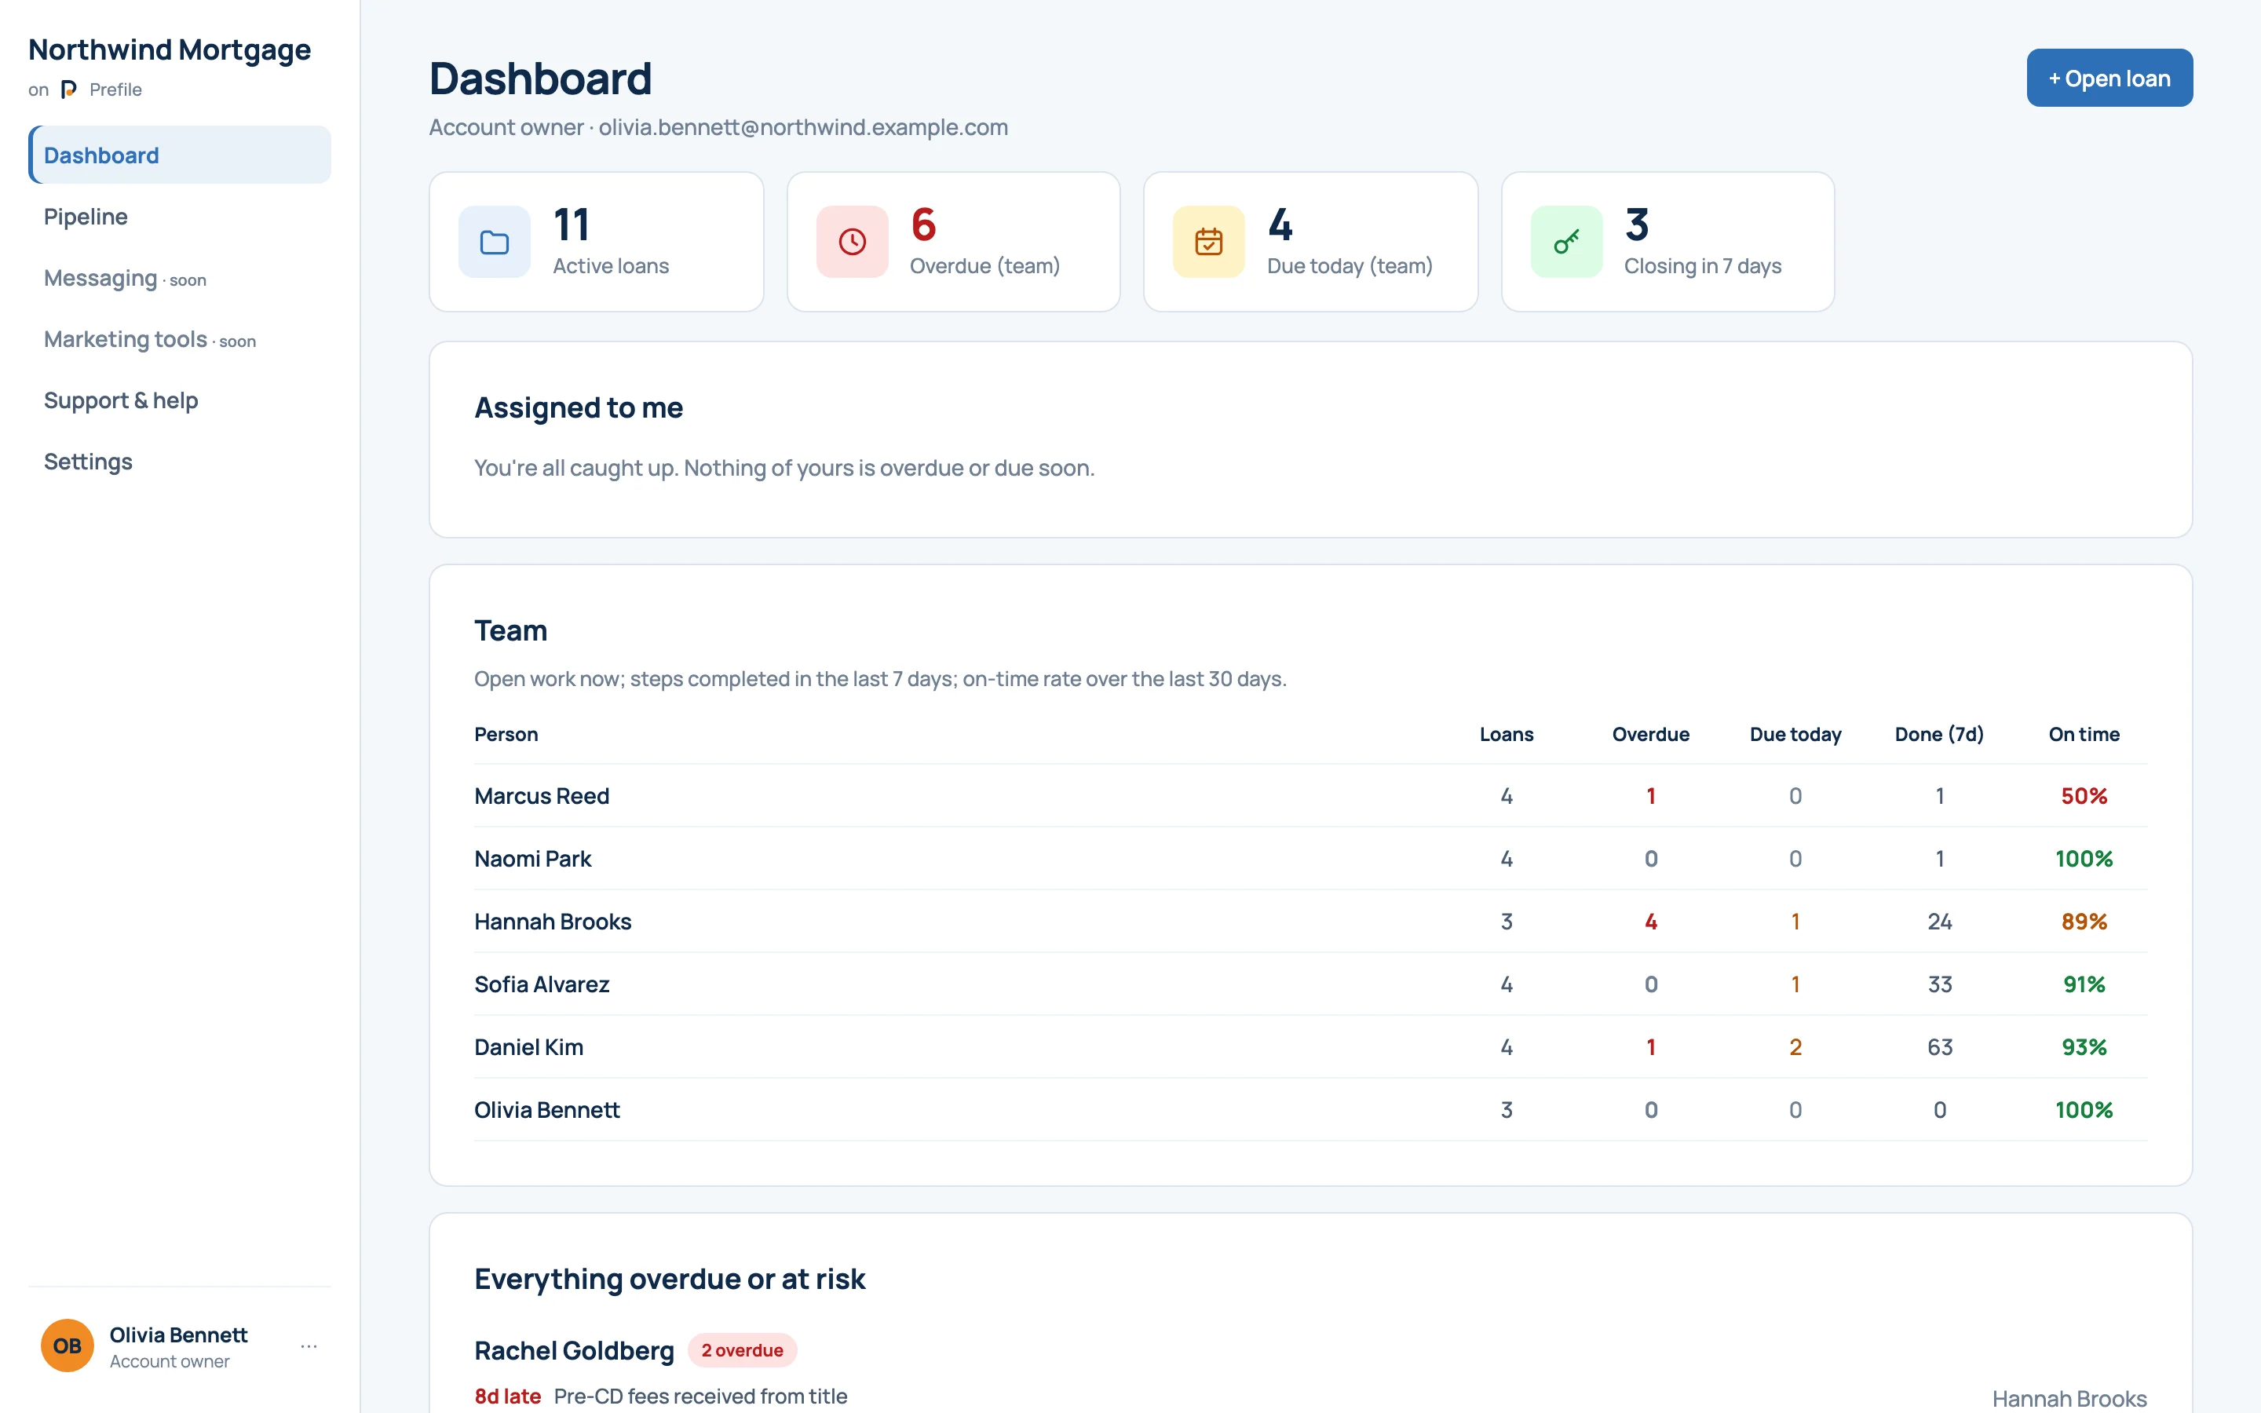2261x1413 pixels.
Task: Click Olivia Bennett's name in sidebar footer
Action: coord(178,1334)
